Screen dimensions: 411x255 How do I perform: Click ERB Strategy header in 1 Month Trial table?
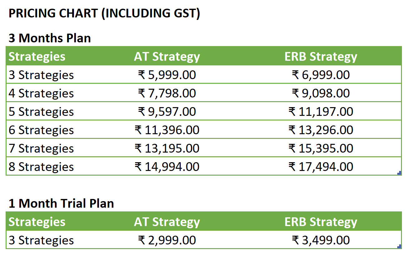[321, 222]
